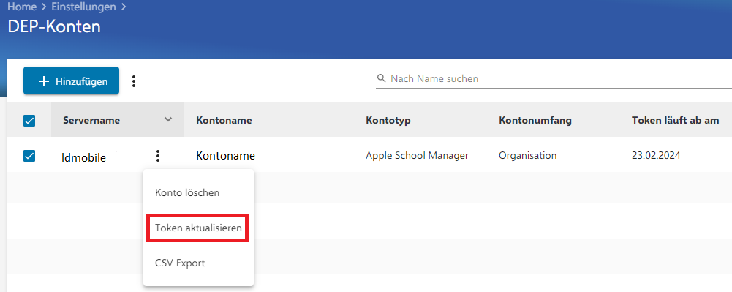Sort by Kontonumfang column header
The image size is (732, 292).
coord(535,121)
